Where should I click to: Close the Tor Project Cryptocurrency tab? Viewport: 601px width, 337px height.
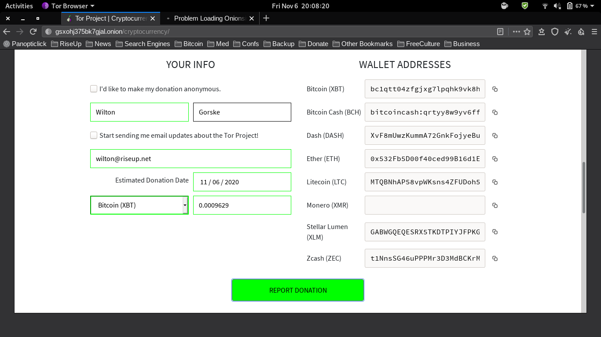pos(153,18)
